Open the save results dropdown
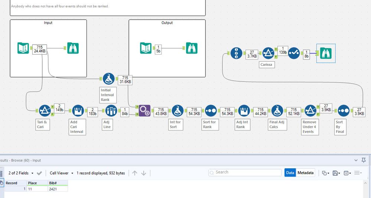The width and height of the screenshot is (371, 198). (336, 173)
